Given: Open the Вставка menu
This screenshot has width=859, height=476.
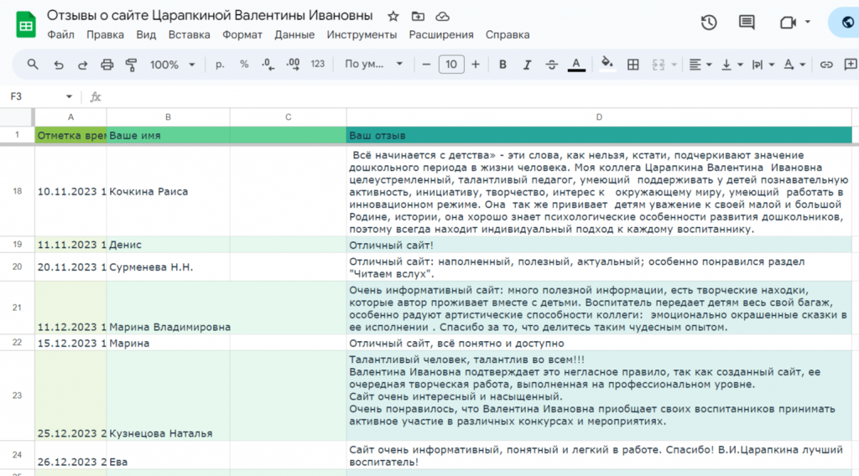Looking at the screenshot, I should point(189,34).
